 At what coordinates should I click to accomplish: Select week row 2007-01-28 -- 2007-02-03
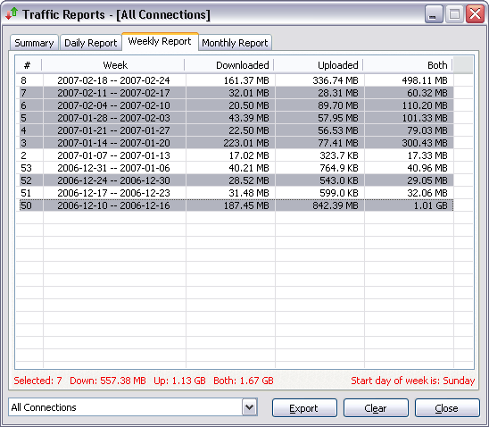coord(236,118)
